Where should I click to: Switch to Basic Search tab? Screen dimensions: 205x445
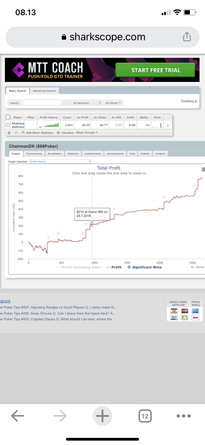pyautogui.click(x=17, y=91)
